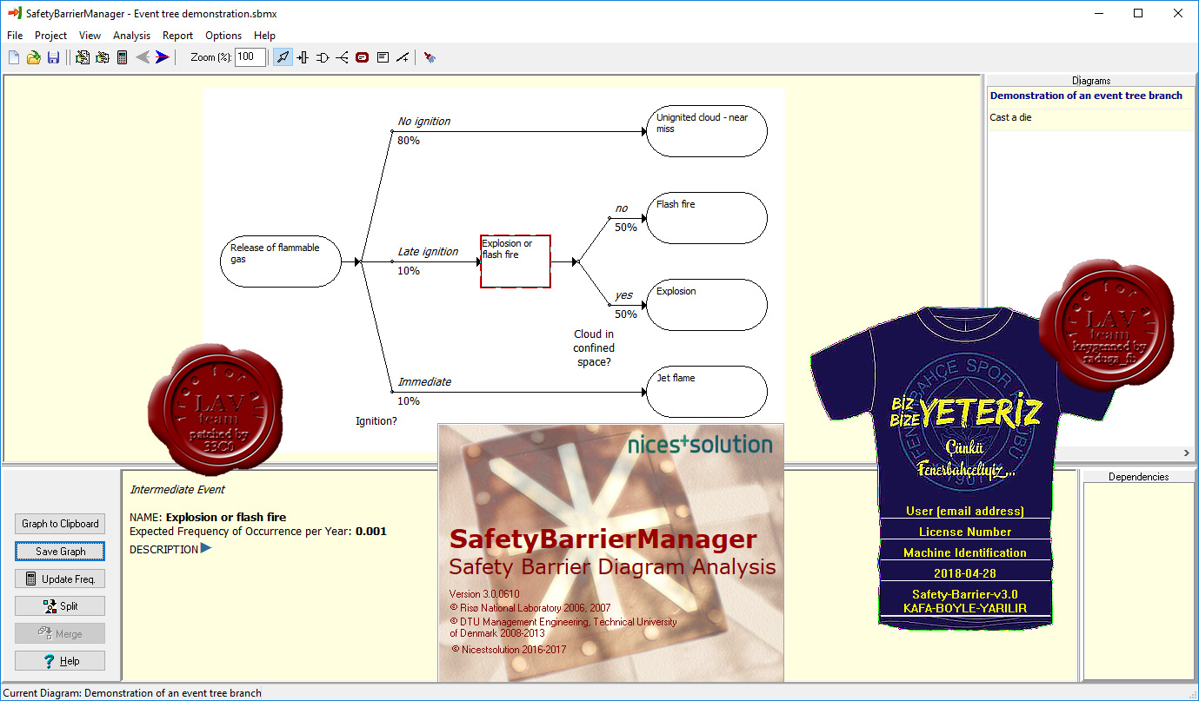Click the New document icon
The image size is (1199, 701).
14,57
